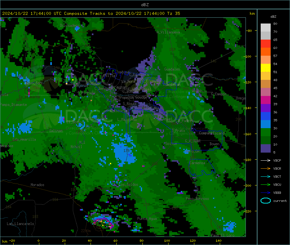Image resolution: width=290 pixels, height=245 pixels.
Task: Click the 'Guadales' place label
Action: (x=172, y=69)
